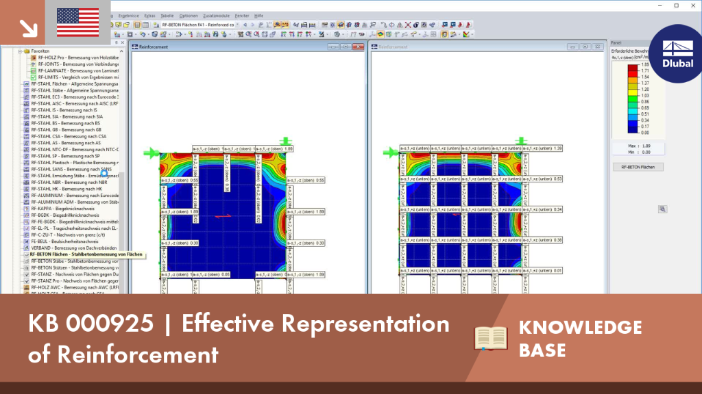Toggle the highlighted isolines results toolbar button

coord(380,34)
